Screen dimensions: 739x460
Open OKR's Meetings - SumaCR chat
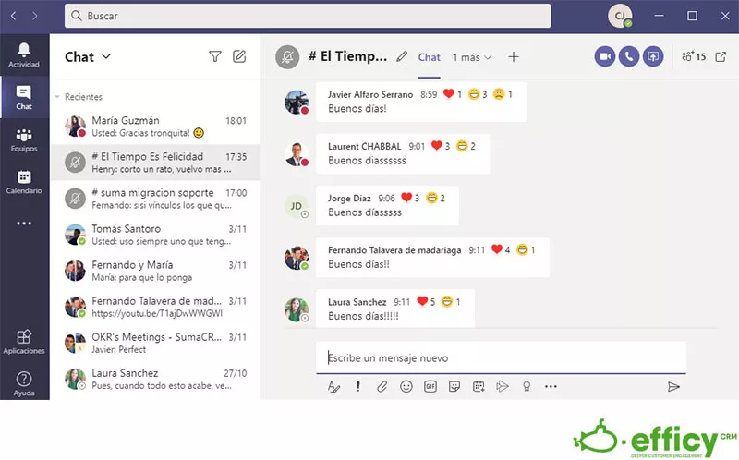[x=155, y=343]
